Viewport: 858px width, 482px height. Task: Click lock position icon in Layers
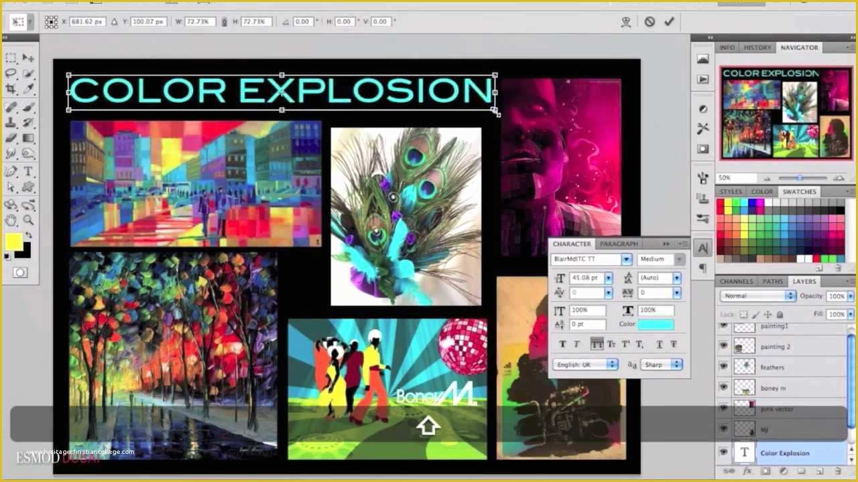768,315
